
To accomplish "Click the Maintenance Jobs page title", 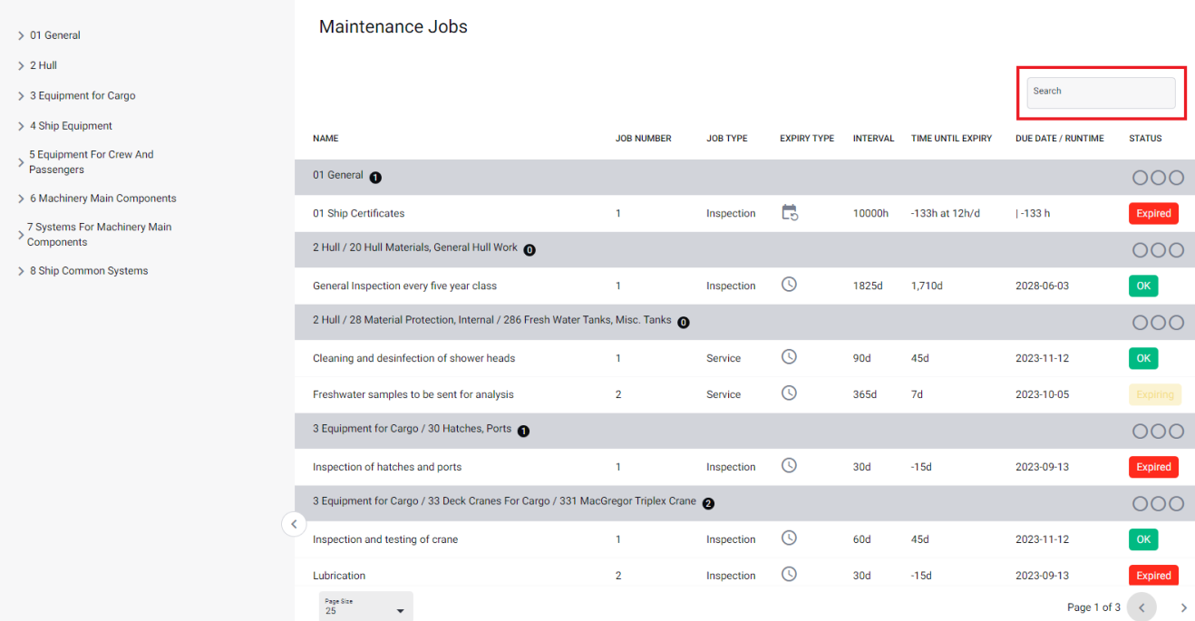I will 393,27.
